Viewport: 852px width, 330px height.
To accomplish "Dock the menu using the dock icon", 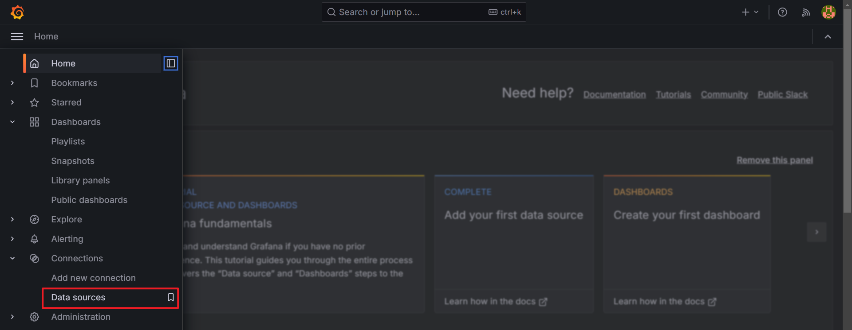I will pyautogui.click(x=171, y=63).
